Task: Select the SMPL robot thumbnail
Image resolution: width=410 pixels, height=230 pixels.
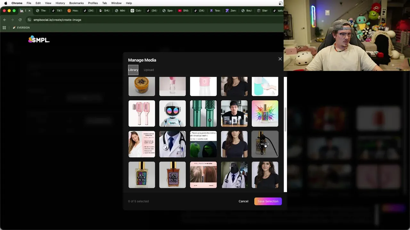Action: [172, 113]
